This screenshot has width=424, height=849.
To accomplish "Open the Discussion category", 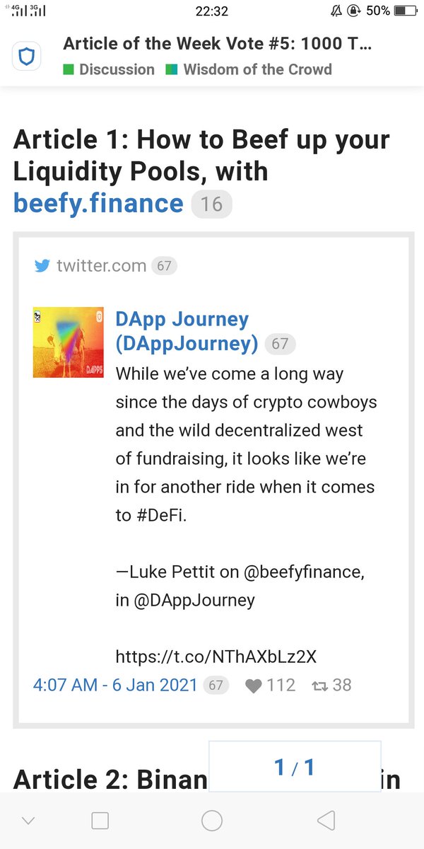I will (x=109, y=69).
